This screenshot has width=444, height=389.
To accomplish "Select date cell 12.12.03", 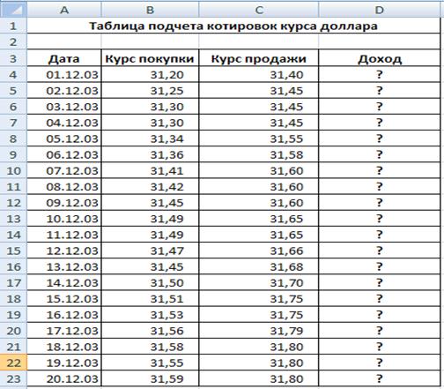I will [64, 251].
